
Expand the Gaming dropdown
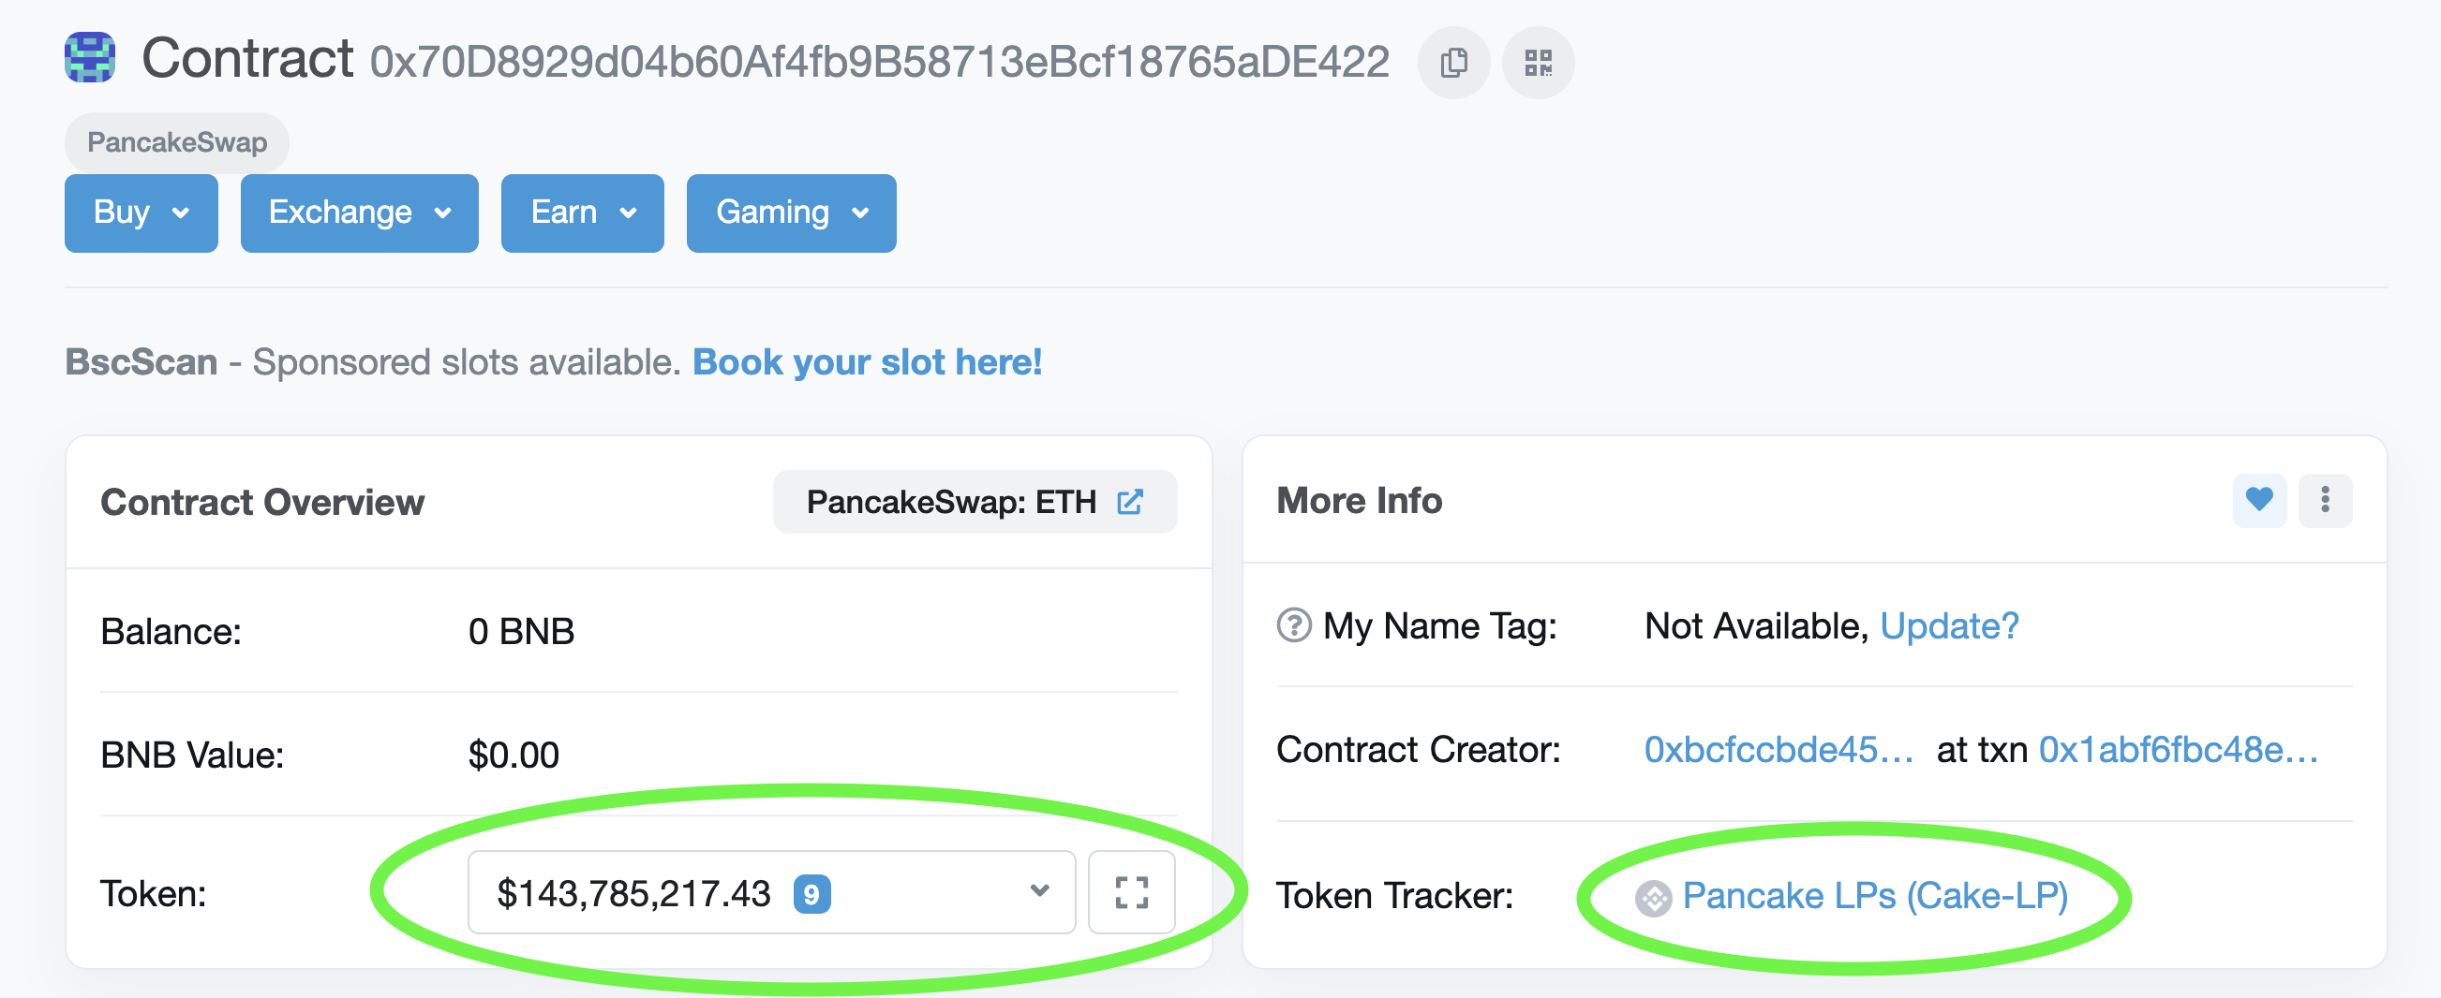(791, 213)
